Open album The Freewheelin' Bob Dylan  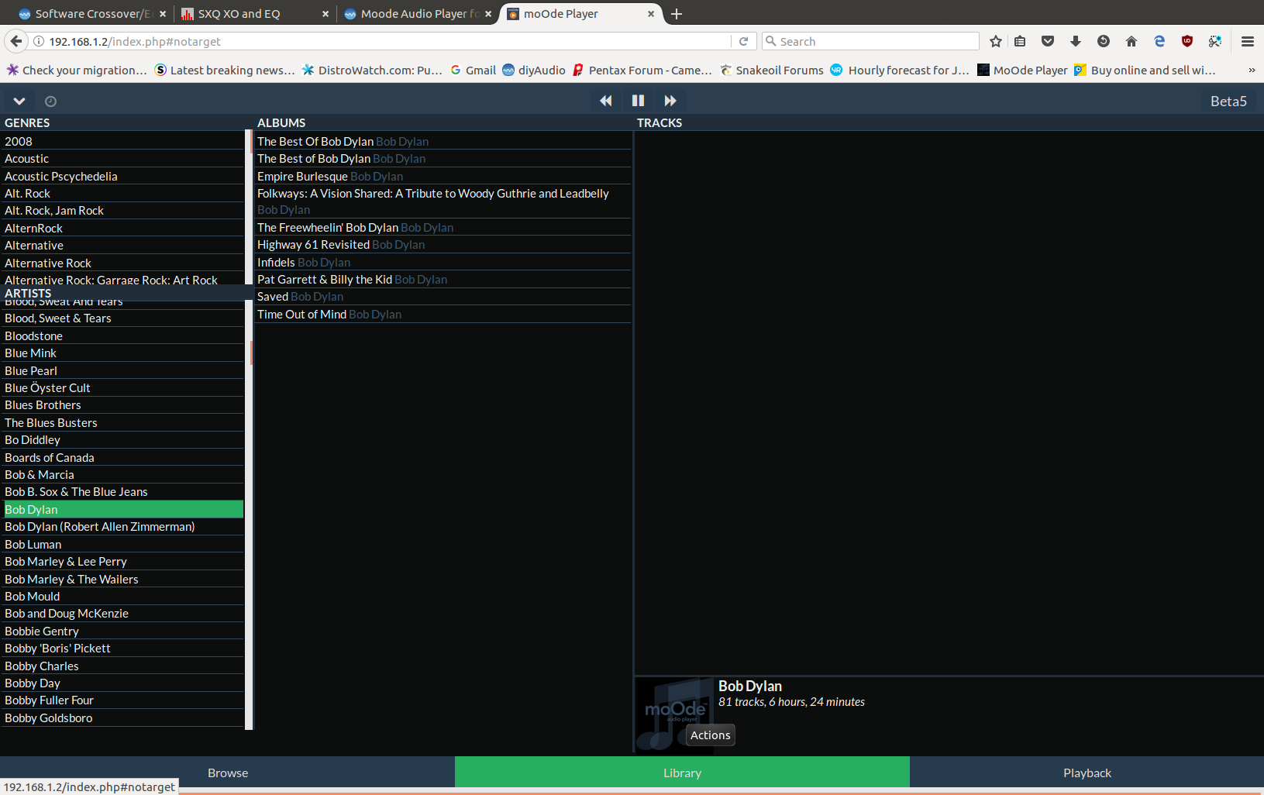coord(443,227)
